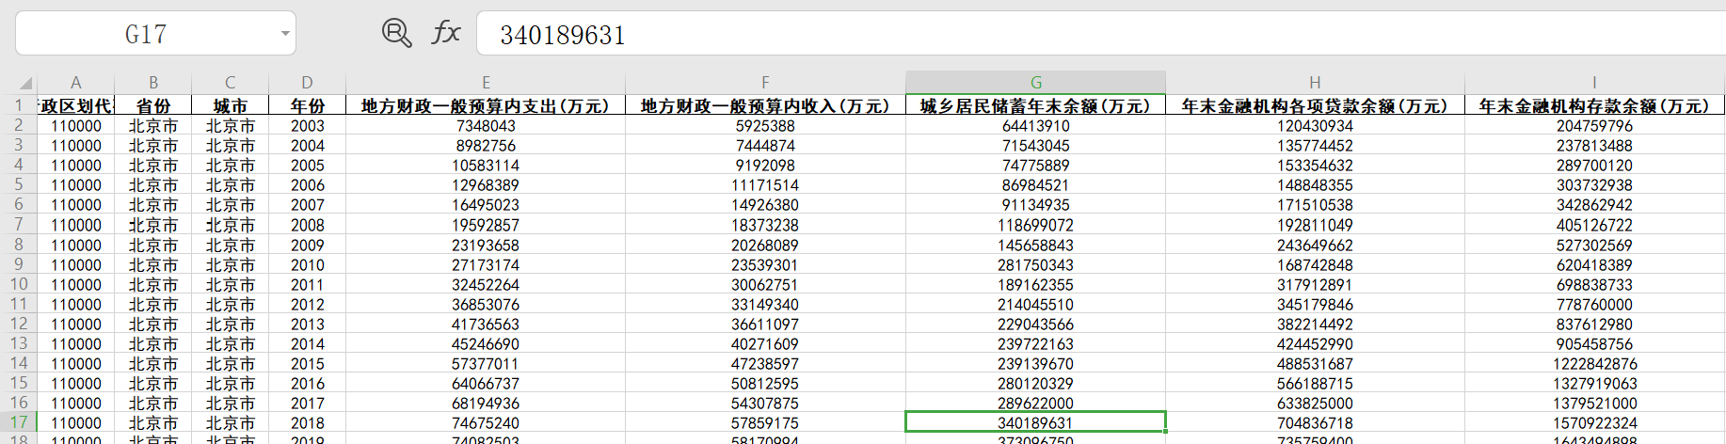This screenshot has height=444, width=1726.
Task: Select column A header
Action: point(76,83)
